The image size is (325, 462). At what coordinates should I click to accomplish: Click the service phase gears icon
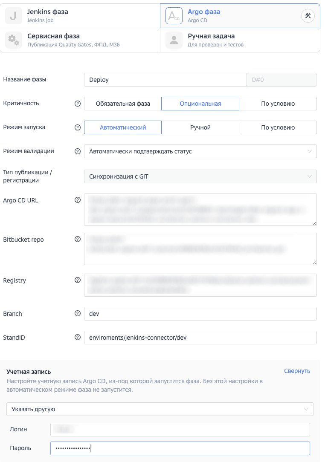(x=13, y=40)
